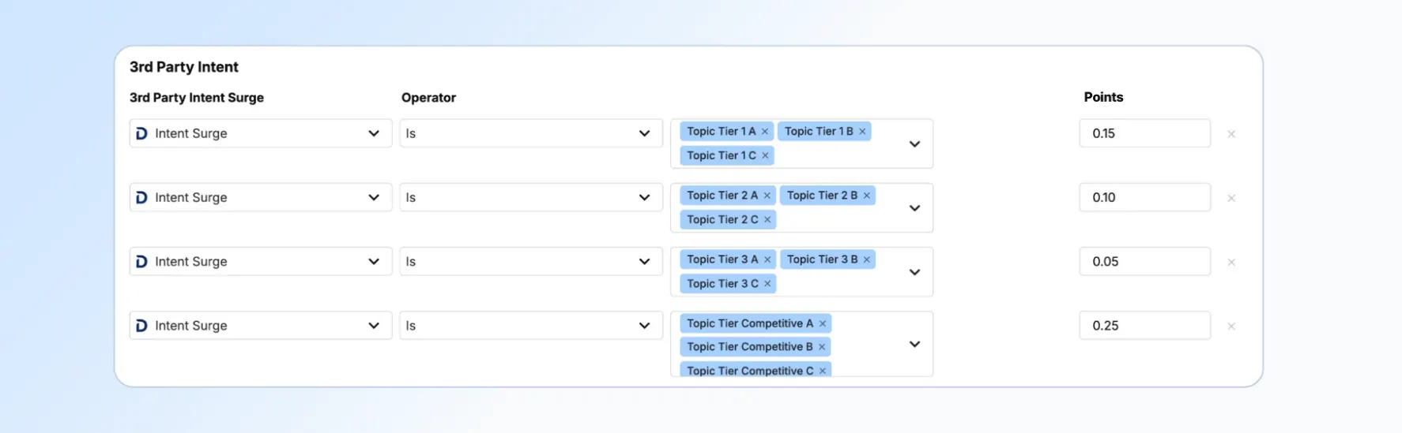Edit the points field showing 0.25

[1144, 326]
